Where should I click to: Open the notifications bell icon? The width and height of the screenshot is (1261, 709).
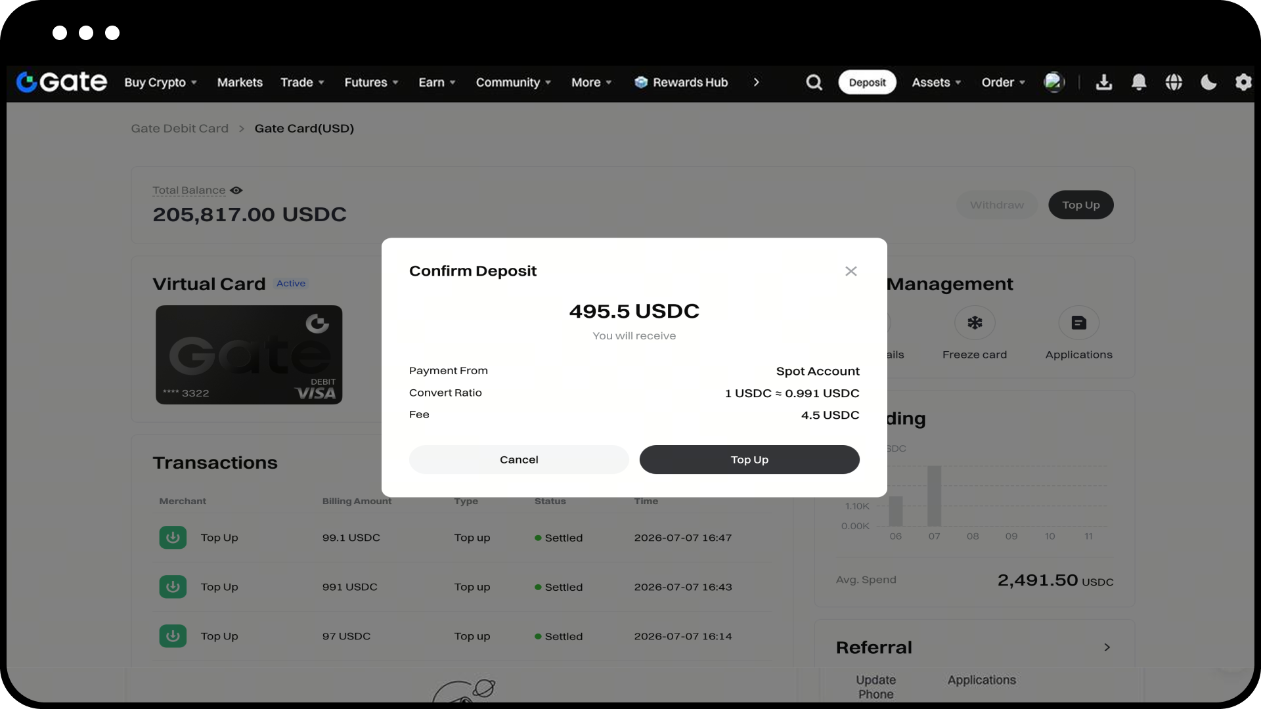click(x=1139, y=82)
